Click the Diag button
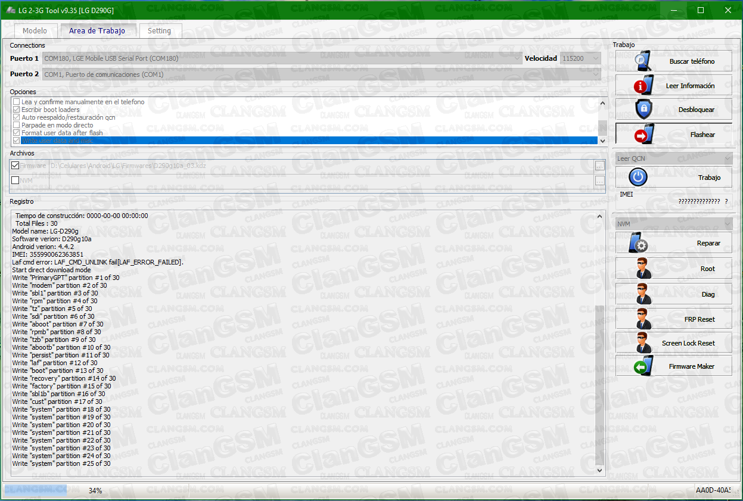The width and height of the screenshot is (743, 501). pyautogui.click(x=673, y=294)
